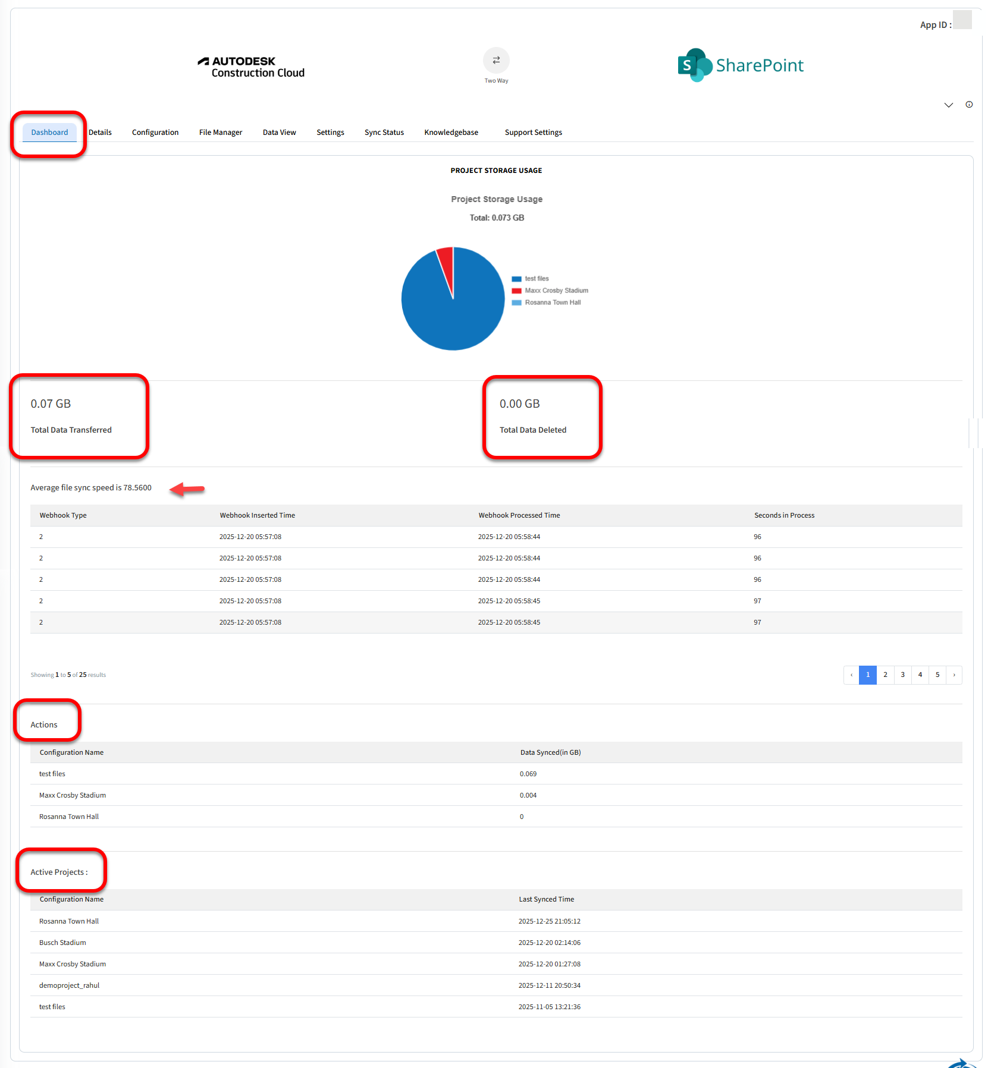The height and width of the screenshot is (1068, 991).
Task: Click the info circle icon
Action: (969, 105)
